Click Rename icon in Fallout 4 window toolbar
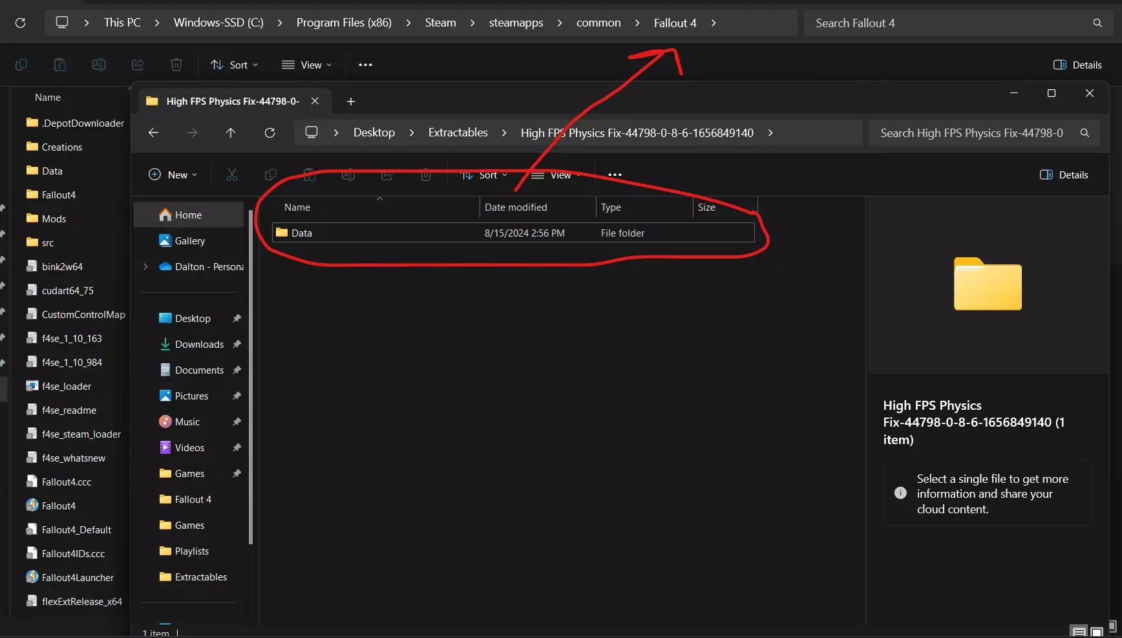Screen dimensions: 1122x638 pyautogui.click(x=99, y=65)
